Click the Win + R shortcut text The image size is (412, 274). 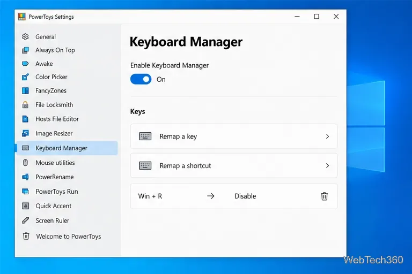pos(150,196)
